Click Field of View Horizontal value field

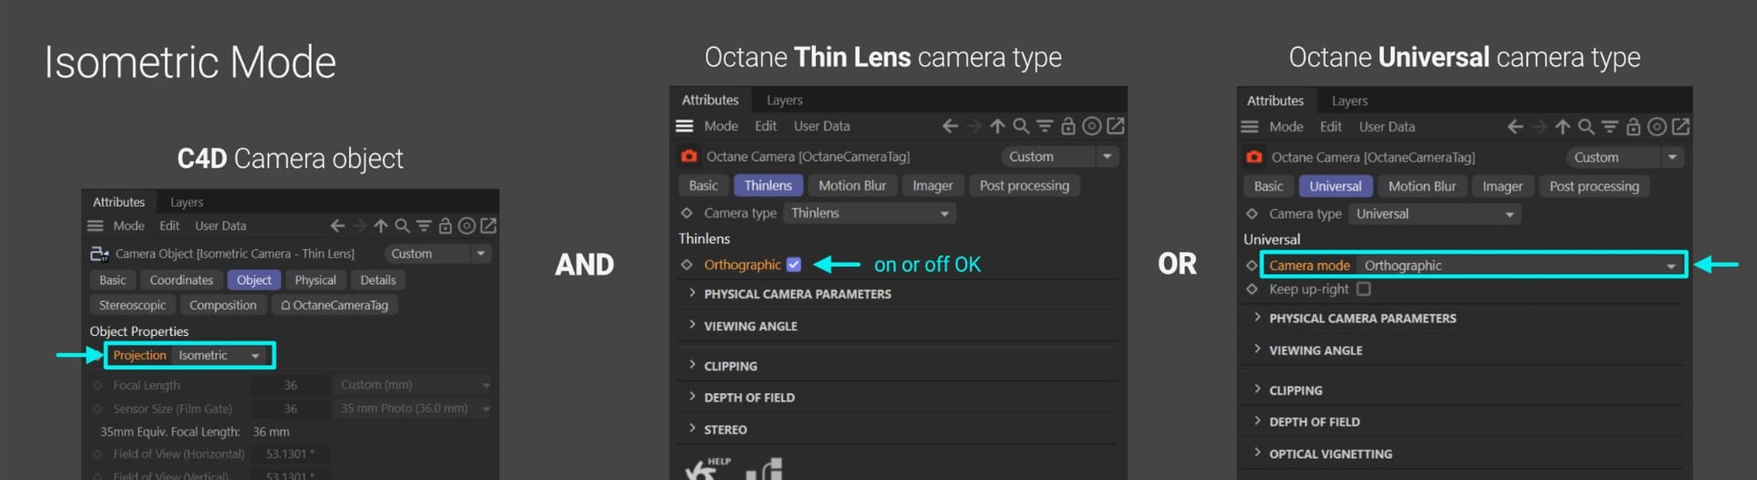click(291, 454)
